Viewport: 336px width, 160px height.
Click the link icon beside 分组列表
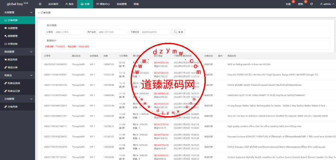[x=6, y=107]
